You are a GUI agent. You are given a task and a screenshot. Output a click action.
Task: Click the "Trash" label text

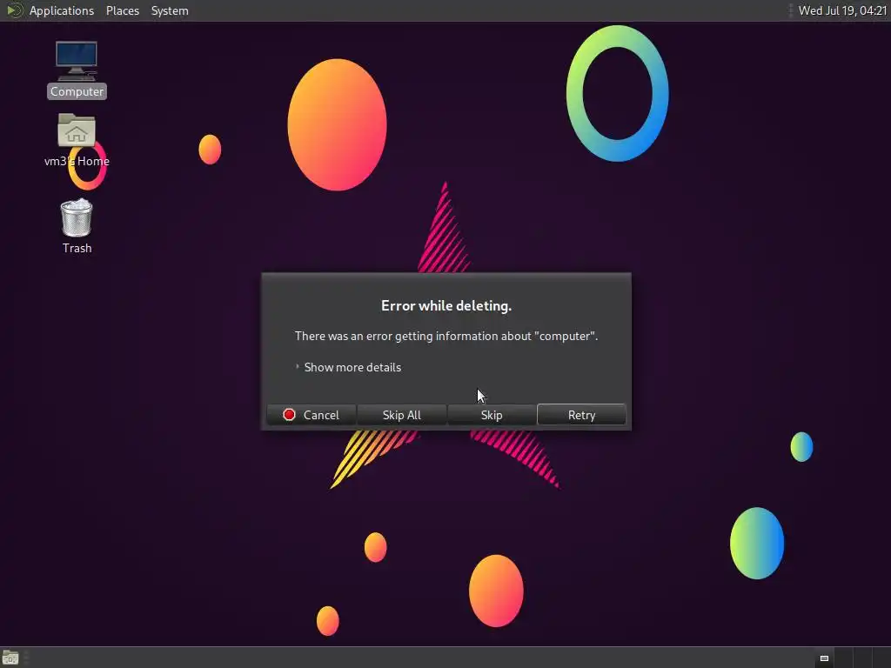(x=77, y=248)
